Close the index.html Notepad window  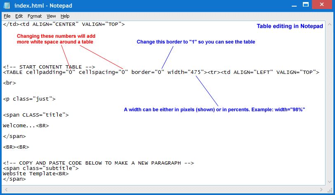click(322, 5)
